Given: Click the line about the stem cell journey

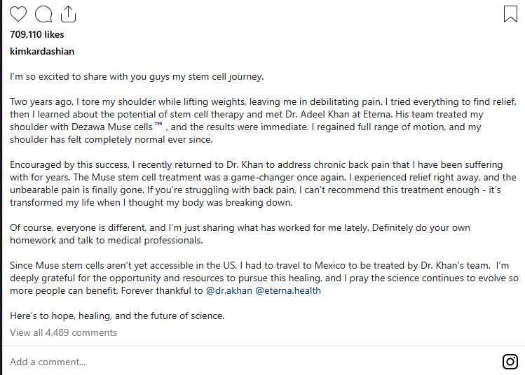Looking at the screenshot, I should point(137,76).
